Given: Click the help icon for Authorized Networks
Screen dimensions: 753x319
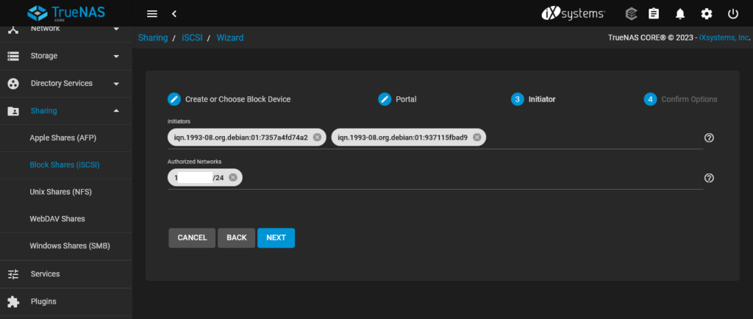Looking at the screenshot, I should point(709,178).
